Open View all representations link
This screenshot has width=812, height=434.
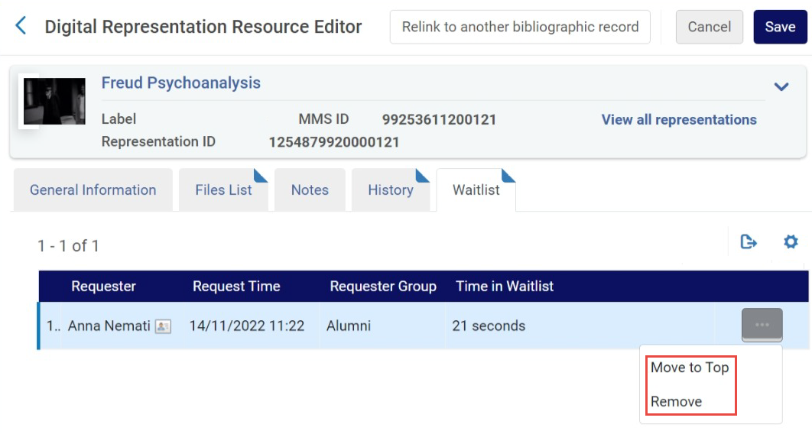point(679,119)
